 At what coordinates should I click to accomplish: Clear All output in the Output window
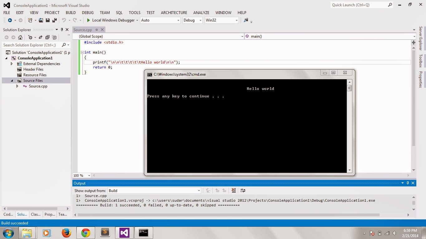[234, 190]
